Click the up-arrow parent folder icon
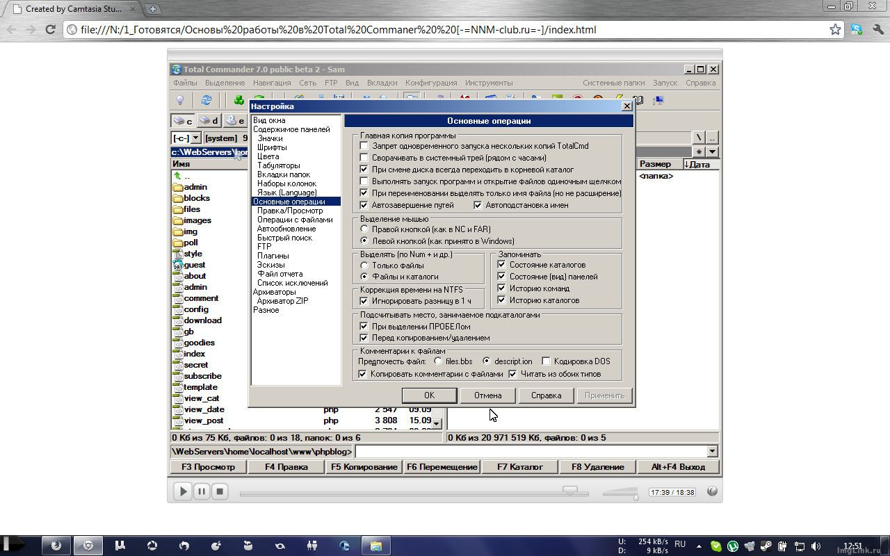This screenshot has width=890, height=556. tap(177, 176)
